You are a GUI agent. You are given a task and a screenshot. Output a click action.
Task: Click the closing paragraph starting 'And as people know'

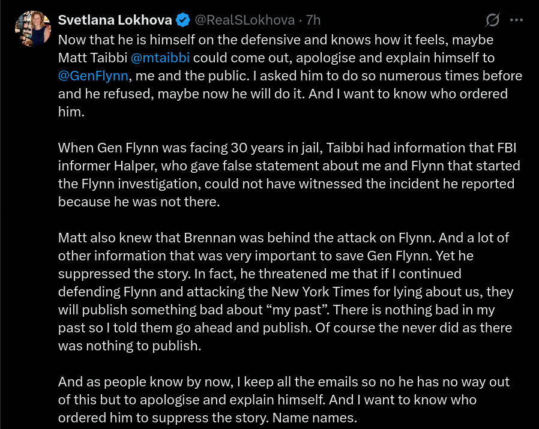pos(284,400)
